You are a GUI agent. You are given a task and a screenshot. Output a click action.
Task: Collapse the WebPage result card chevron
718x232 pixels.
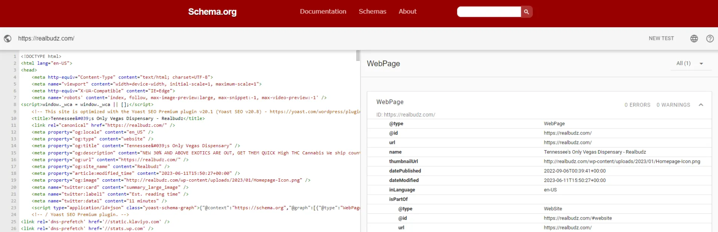pyautogui.click(x=701, y=105)
